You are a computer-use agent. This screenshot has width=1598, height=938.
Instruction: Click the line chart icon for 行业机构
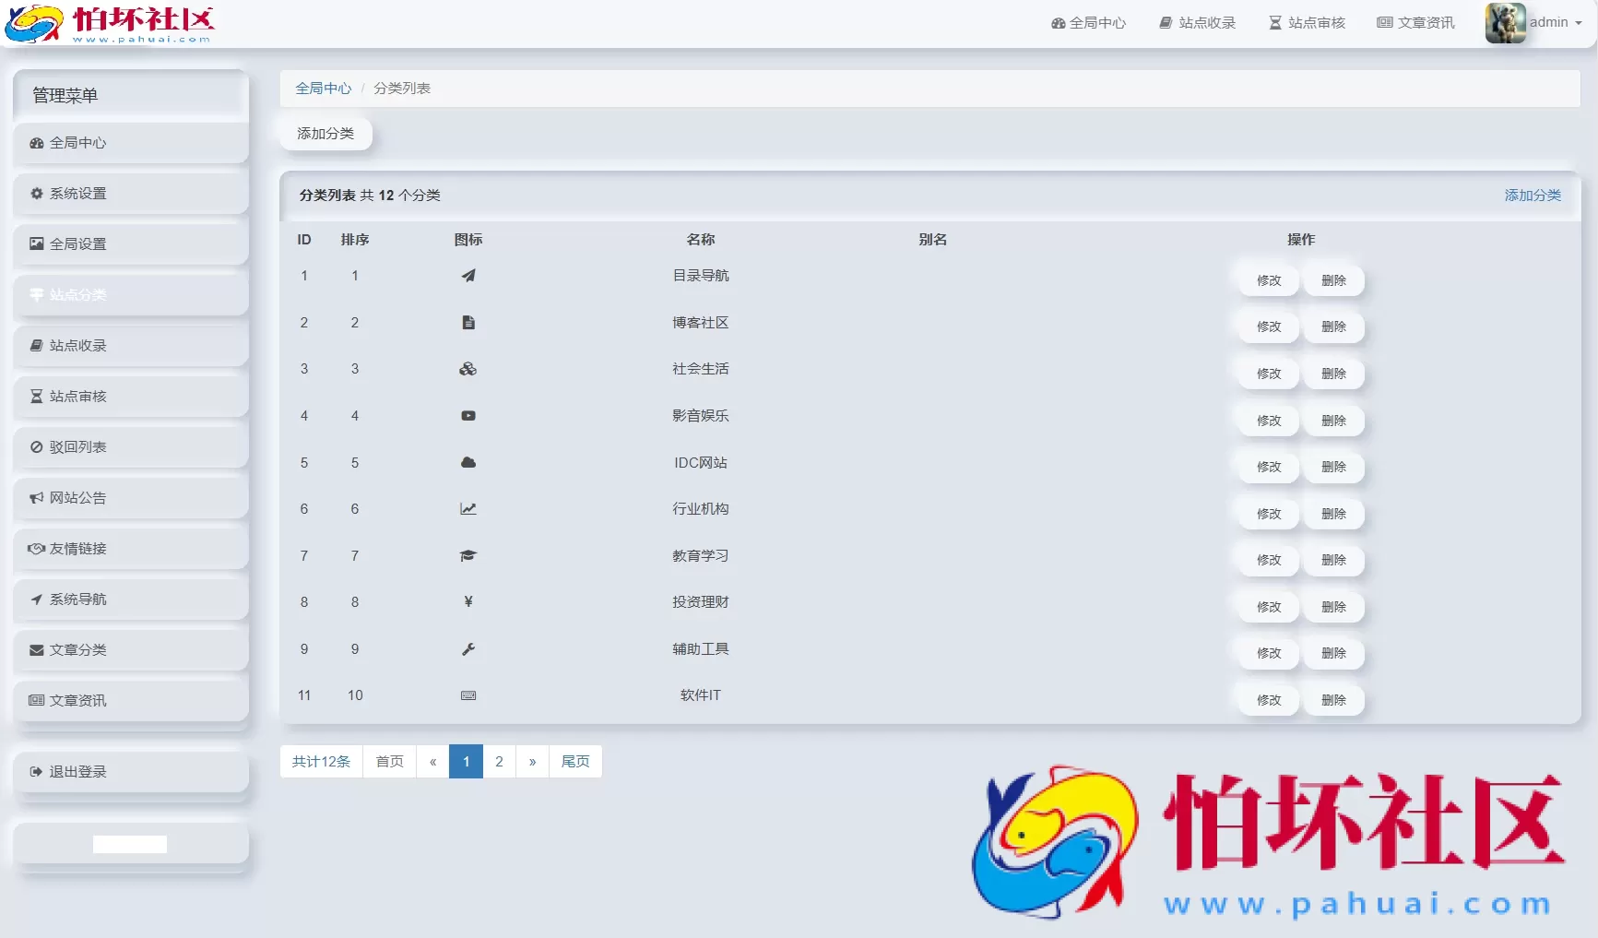[x=468, y=508]
